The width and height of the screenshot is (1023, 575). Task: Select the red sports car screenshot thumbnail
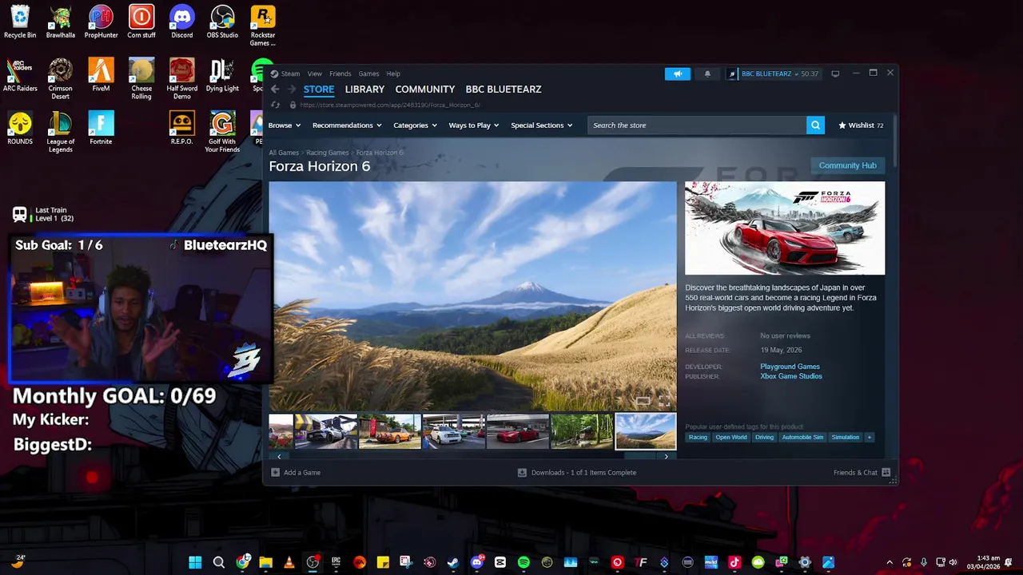pos(518,431)
